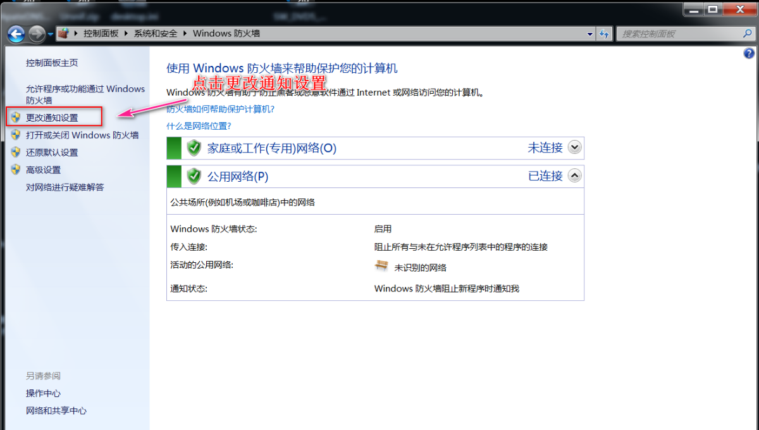Click the Windows 防火墙阻止新程序时通知我 value

click(x=447, y=289)
